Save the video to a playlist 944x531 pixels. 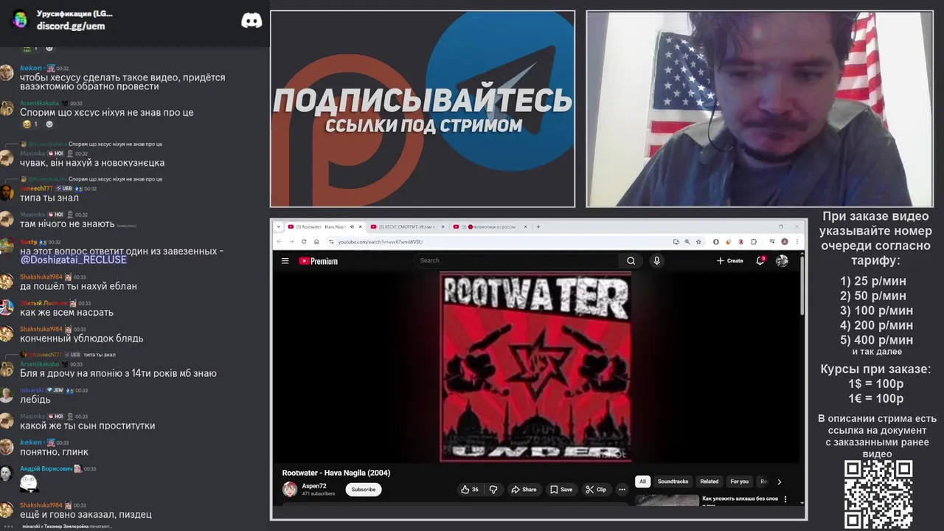coord(560,489)
